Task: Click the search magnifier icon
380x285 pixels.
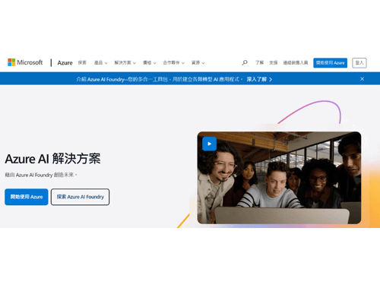Action: (245, 62)
